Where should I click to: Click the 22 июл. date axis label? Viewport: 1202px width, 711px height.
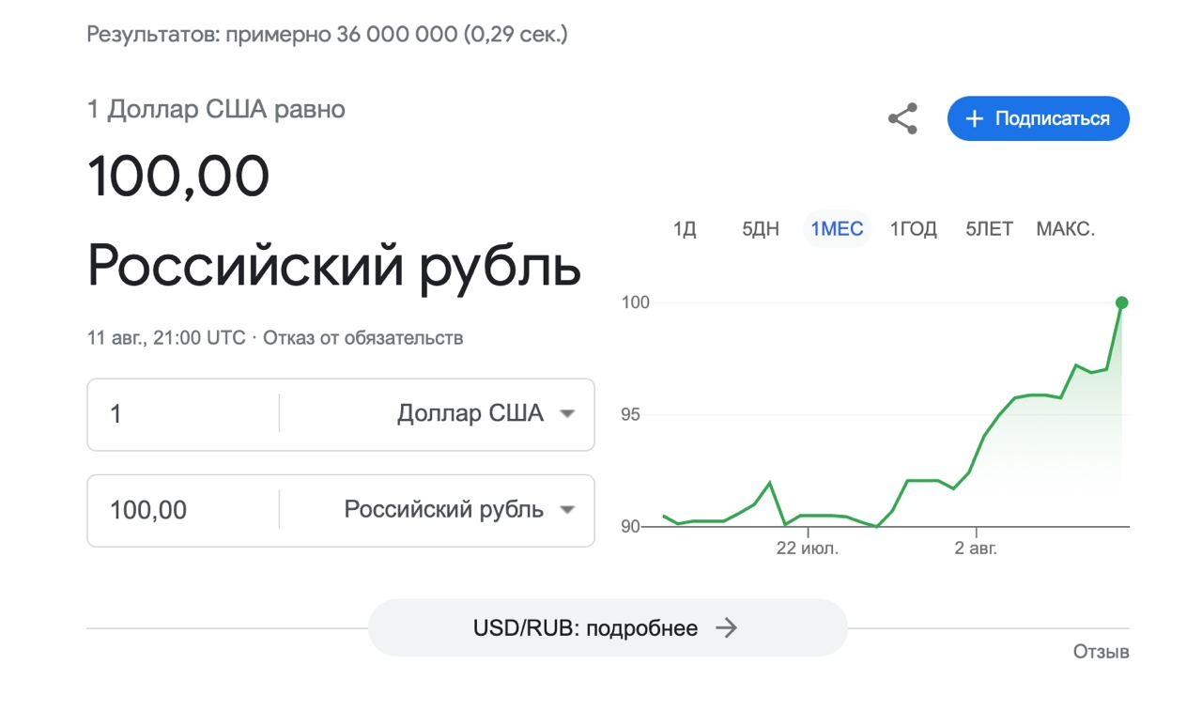tap(808, 549)
